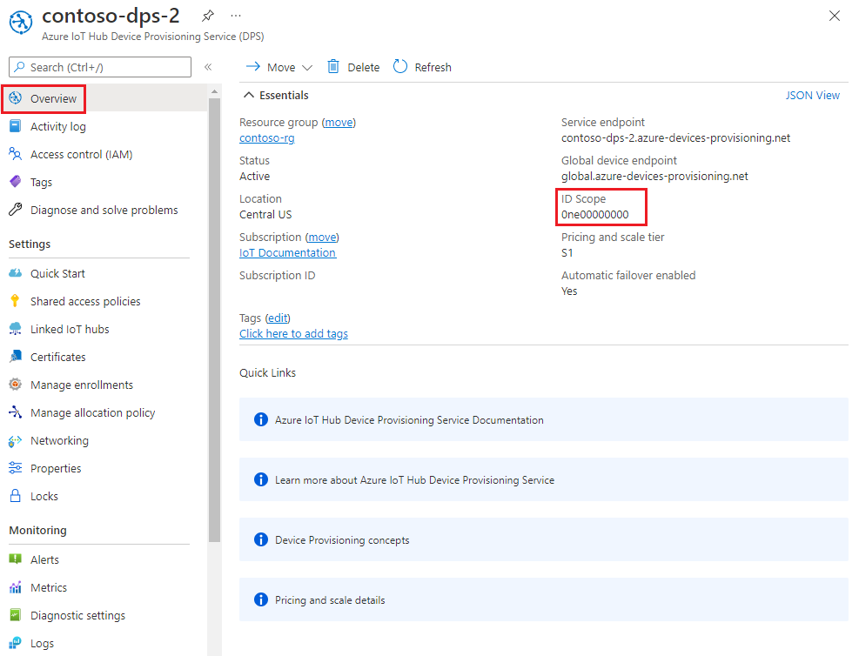Collapse the navigation sidebar
Image resolution: width=859 pixels, height=656 pixels.
point(209,67)
